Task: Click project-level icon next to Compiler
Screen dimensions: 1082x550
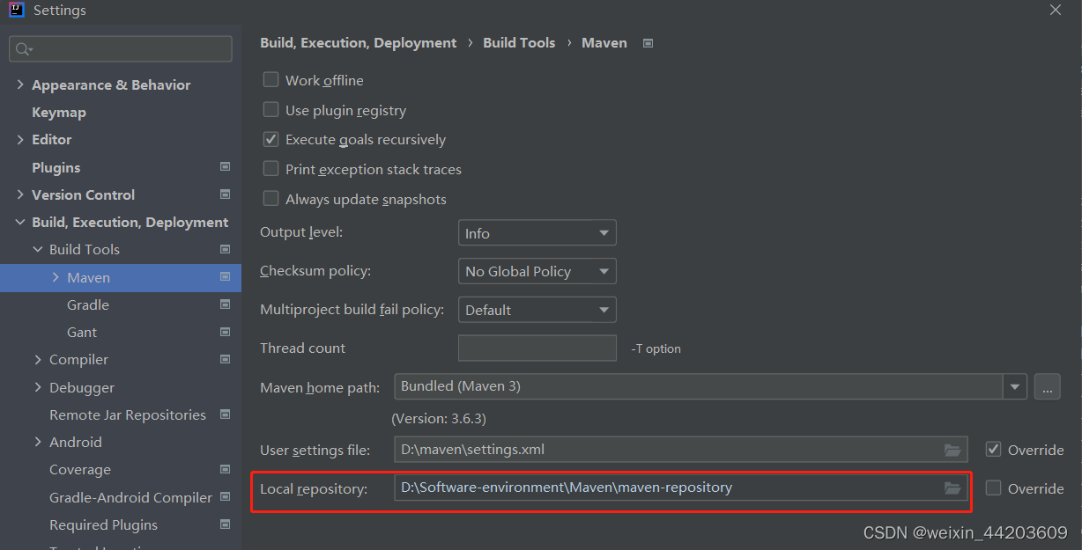Action: pos(225,359)
